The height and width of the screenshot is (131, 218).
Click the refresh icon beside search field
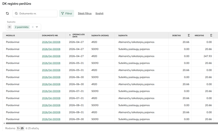tap(7, 13)
